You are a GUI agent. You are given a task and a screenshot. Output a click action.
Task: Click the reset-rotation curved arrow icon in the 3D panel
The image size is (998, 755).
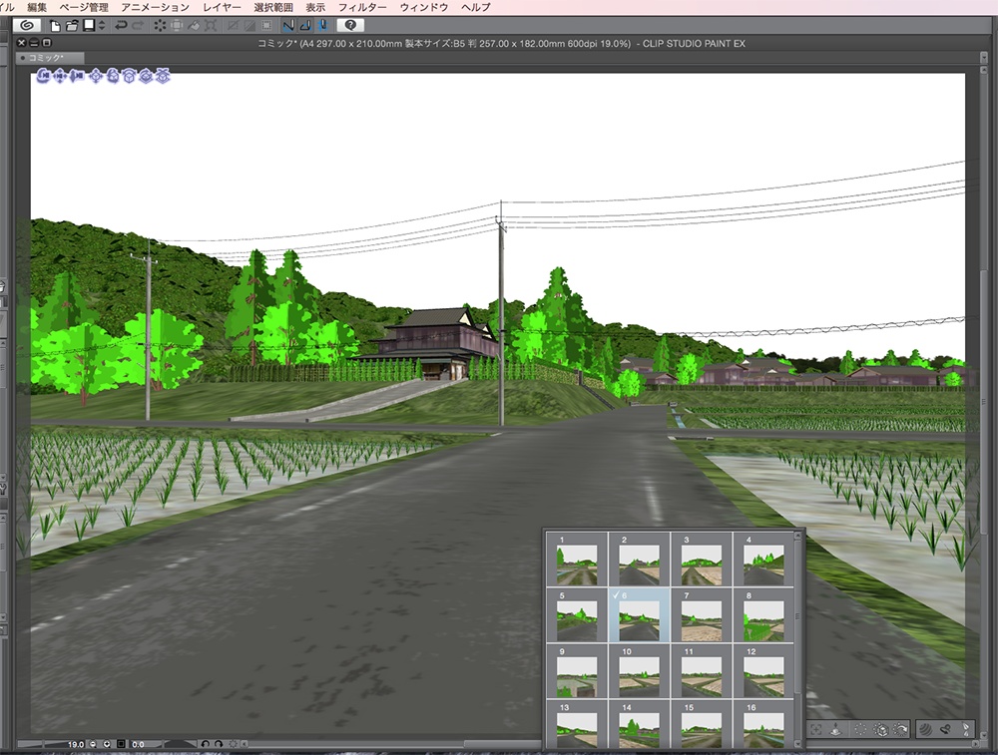pos(900,729)
